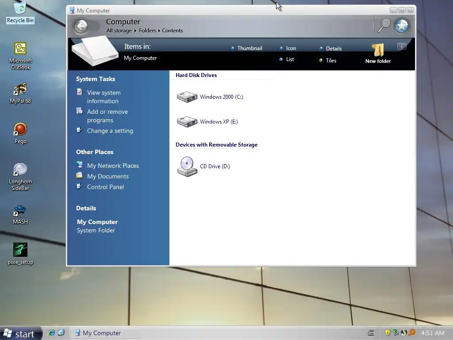Click the New folder label
Viewport: 453px width, 340px height.
378,61
